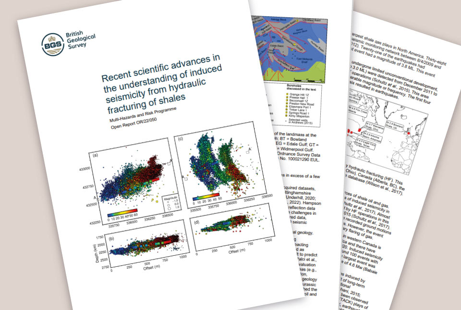Viewport: 461px width, 310px height.
Task: Click 'Ordnance Survey Data' caption line
Action: pyautogui.click(x=299, y=154)
